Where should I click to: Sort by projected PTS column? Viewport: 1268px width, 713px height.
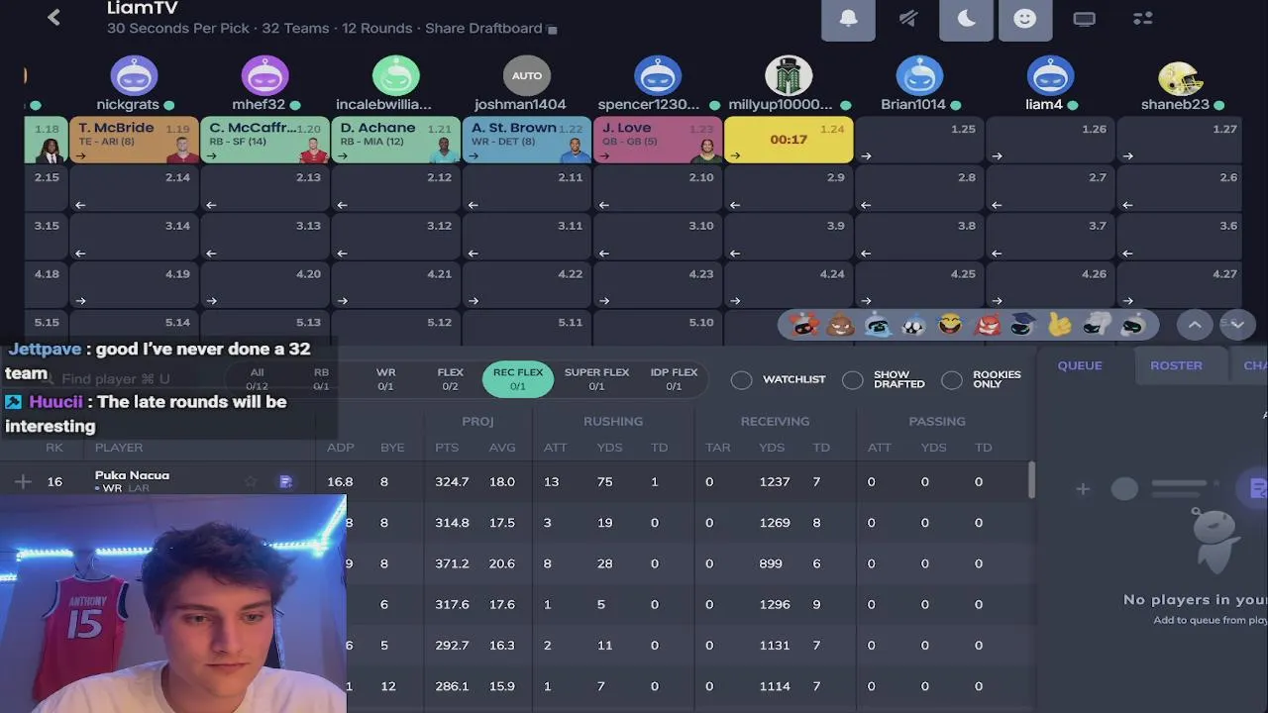(447, 448)
